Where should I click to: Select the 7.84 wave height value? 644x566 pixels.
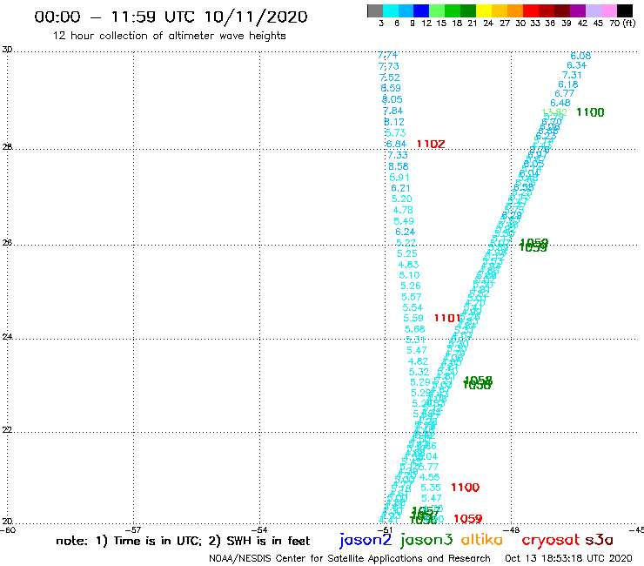(x=393, y=111)
